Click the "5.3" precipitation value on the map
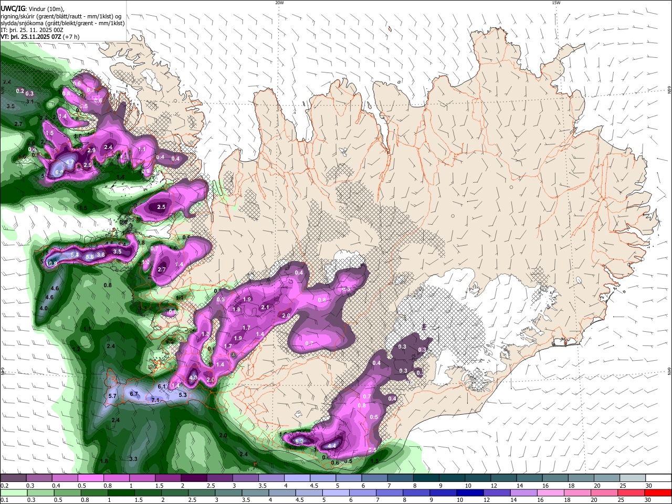Screen dimensions: 672x504 183,394
